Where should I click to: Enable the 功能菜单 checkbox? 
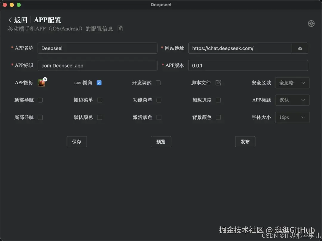(x=159, y=100)
